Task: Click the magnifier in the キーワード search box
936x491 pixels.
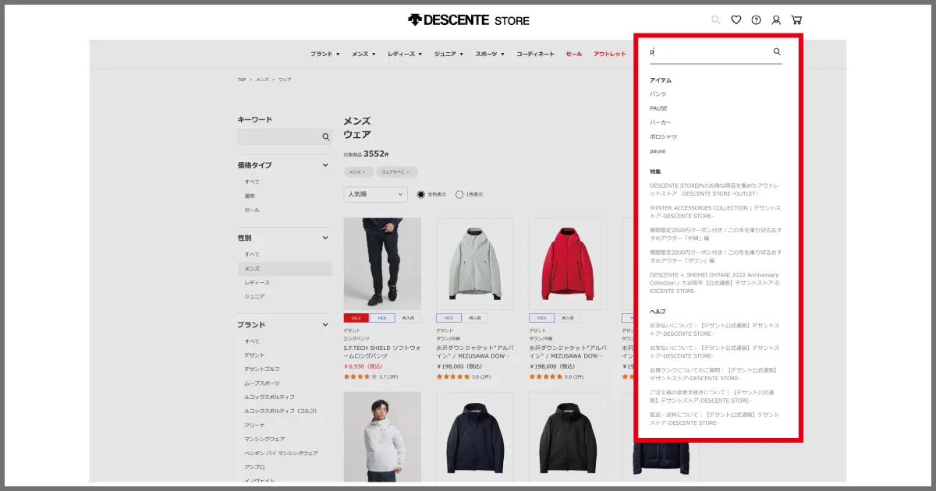Action: (x=326, y=137)
